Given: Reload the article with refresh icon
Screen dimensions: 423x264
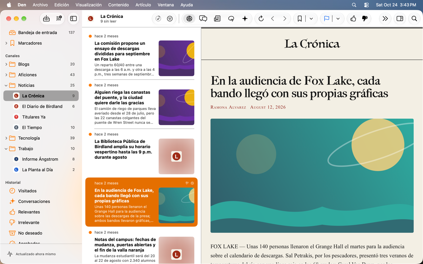Looking at the screenshot, I should 261,19.
